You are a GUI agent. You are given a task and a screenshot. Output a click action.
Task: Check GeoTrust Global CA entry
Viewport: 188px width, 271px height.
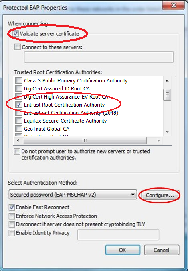[19, 129]
